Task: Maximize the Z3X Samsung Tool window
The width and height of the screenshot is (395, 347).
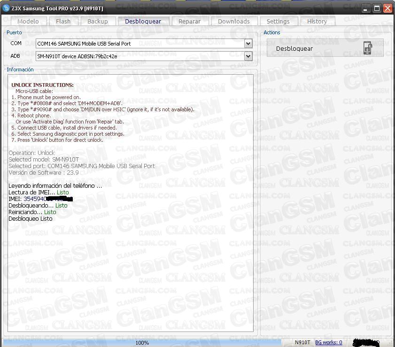Action: [377, 8]
